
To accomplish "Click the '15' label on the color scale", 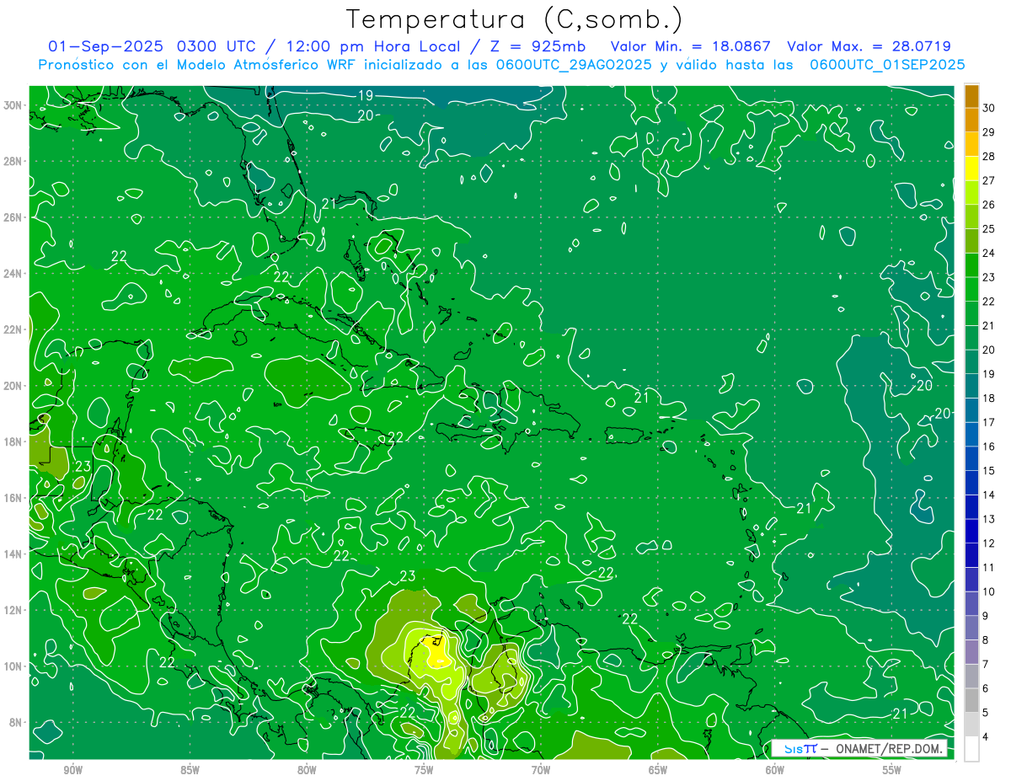I will click(988, 471).
